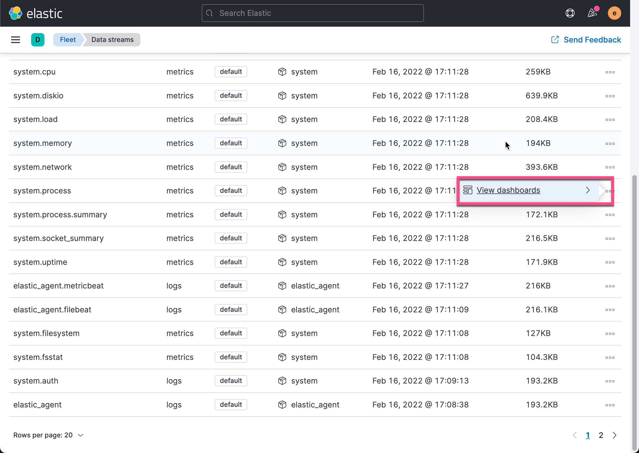Open actions menu for system.cpu row
Viewport: 639px width, 453px height.
[610, 72]
